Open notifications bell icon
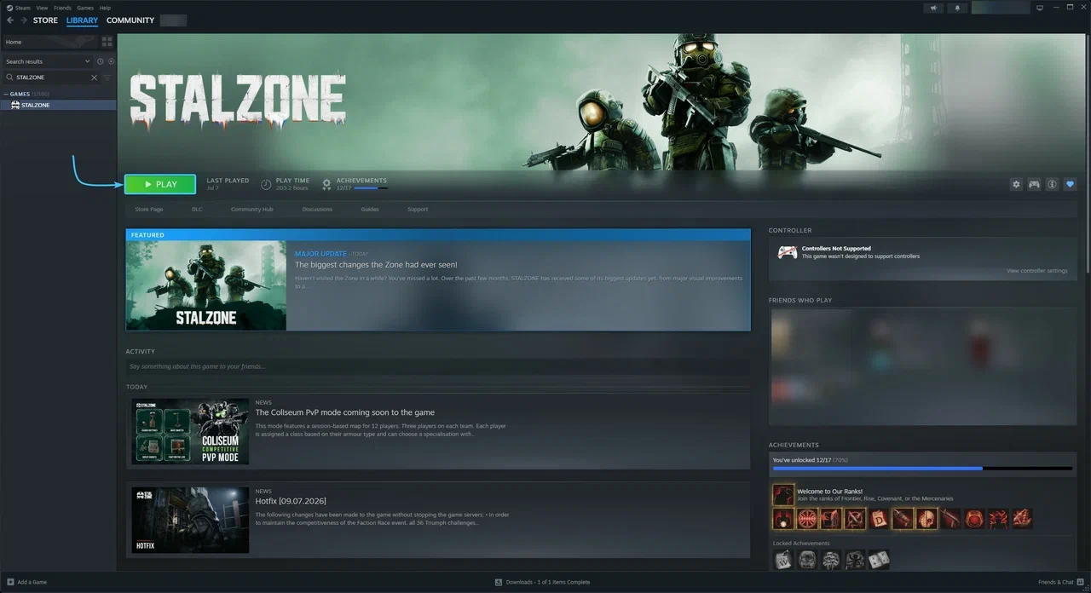The height and width of the screenshot is (593, 1091). click(957, 8)
